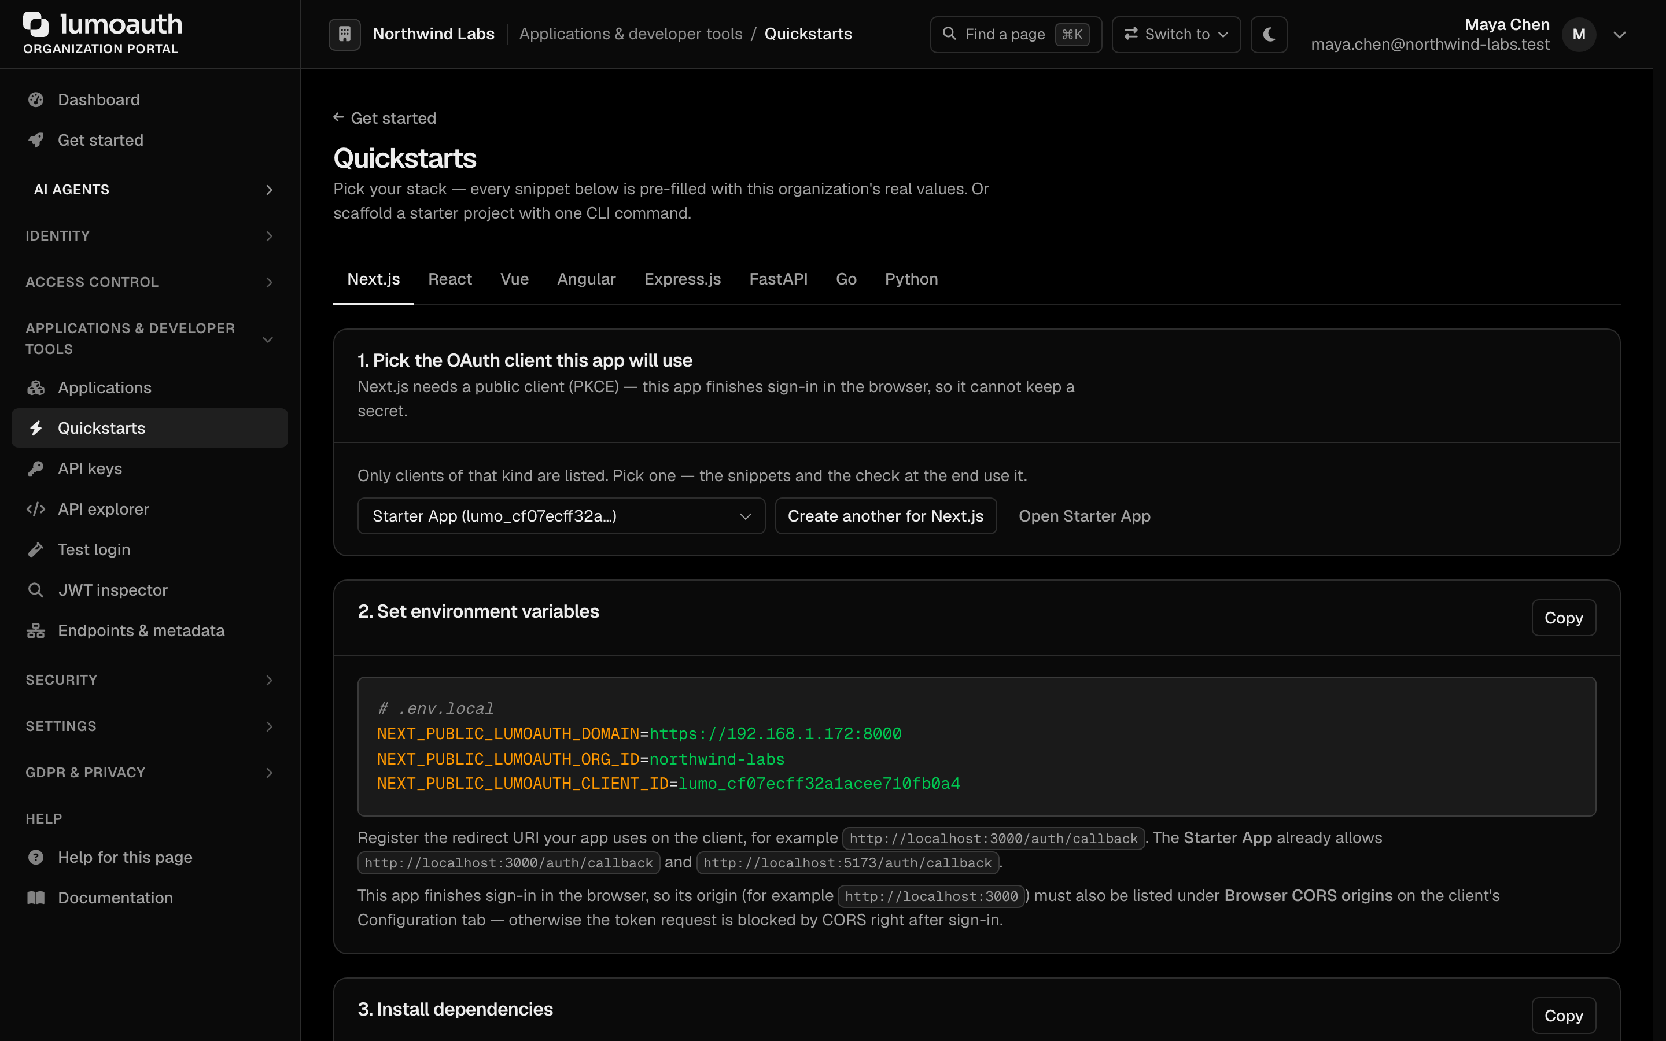Click the Northwind Labs organization building icon
The height and width of the screenshot is (1041, 1666).
(344, 35)
